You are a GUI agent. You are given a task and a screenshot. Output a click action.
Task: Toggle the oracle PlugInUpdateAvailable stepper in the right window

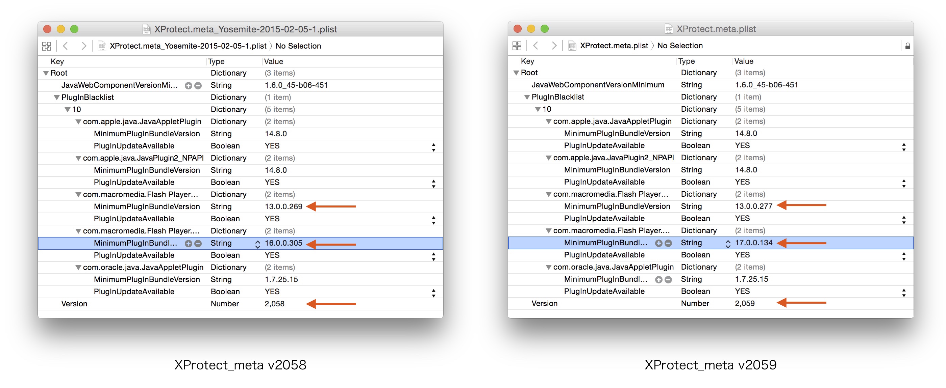tap(904, 292)
